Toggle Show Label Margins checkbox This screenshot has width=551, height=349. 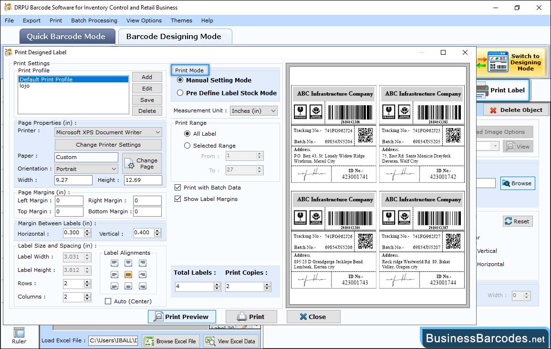click(178, 199)
